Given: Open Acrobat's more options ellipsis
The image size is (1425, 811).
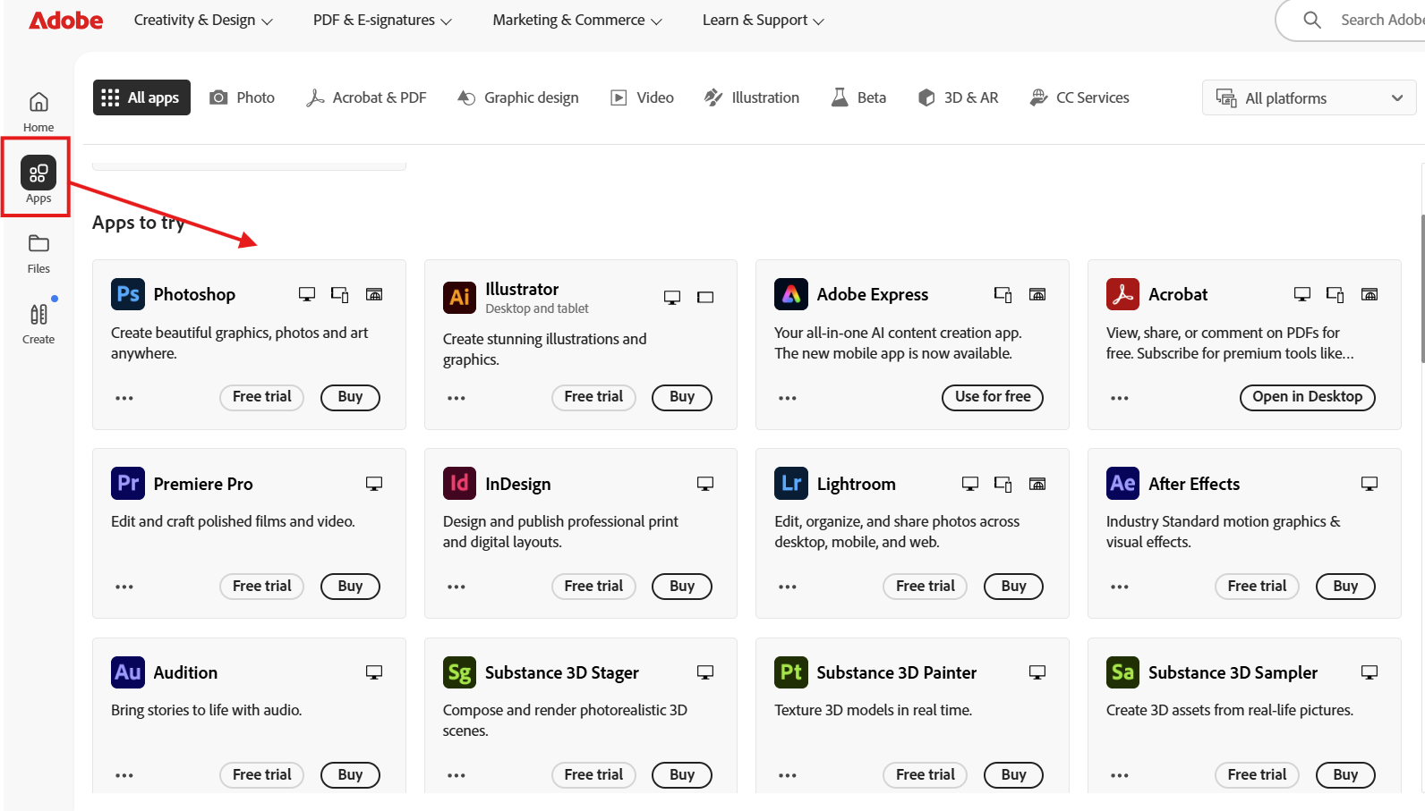Looking at the screenshot, I should click(1120, 398).
